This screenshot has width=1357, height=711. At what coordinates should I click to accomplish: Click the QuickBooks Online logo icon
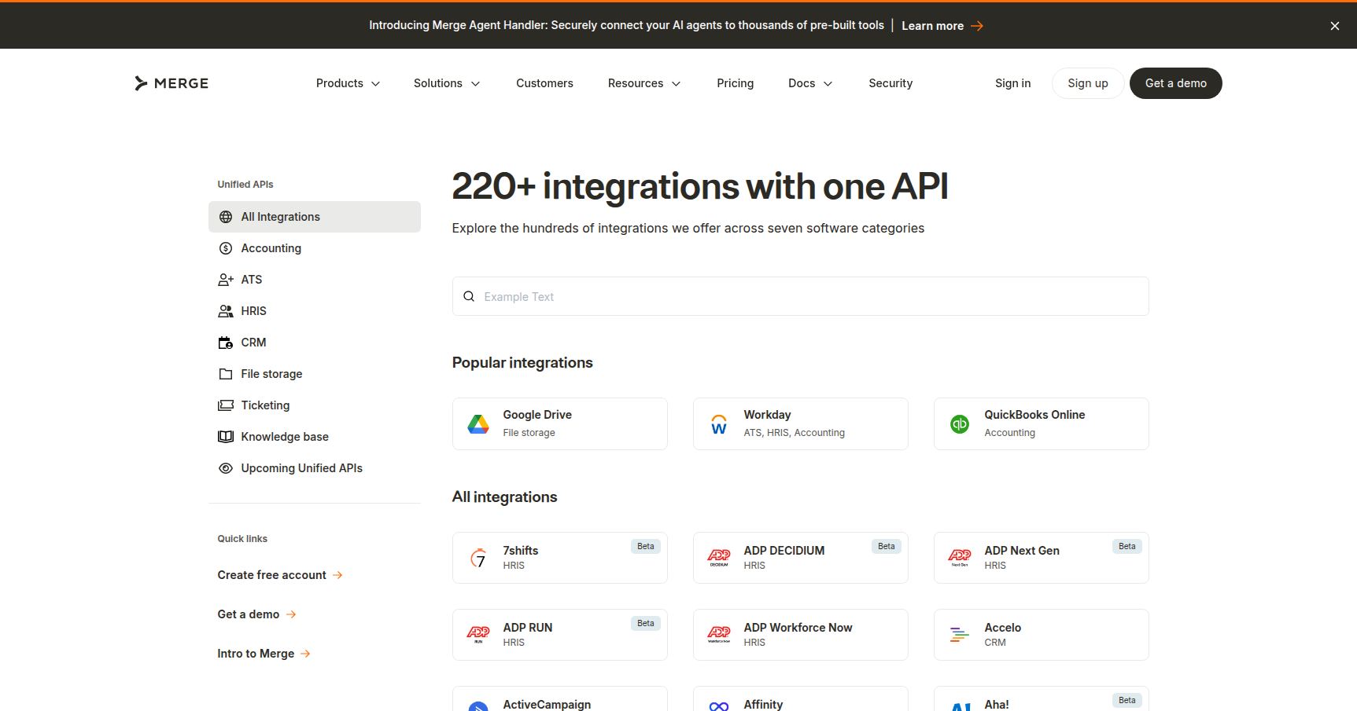[960, 424]
